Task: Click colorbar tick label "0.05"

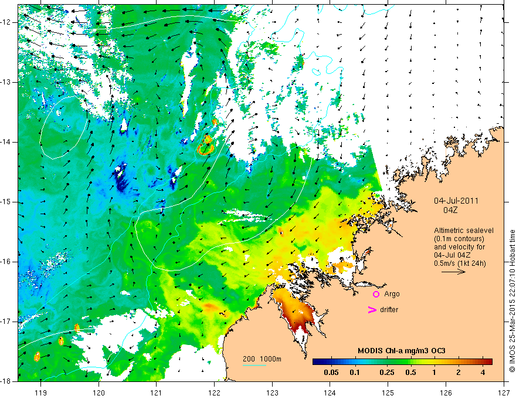Action: point(331,373)
